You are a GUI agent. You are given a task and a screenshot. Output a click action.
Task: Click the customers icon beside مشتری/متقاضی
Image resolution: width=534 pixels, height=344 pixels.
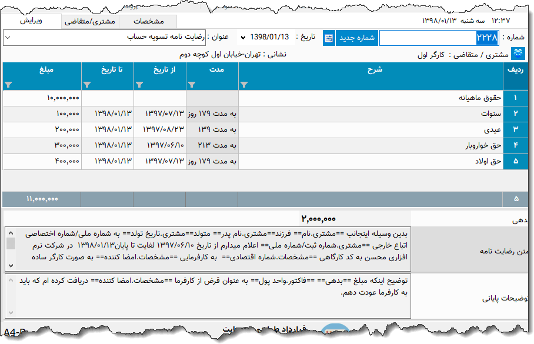518,52
